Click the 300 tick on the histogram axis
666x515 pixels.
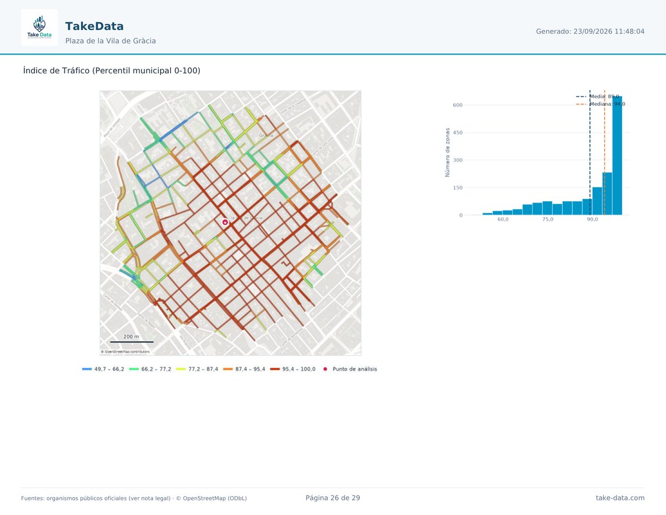pyautogui.click(x=458, y=160)
